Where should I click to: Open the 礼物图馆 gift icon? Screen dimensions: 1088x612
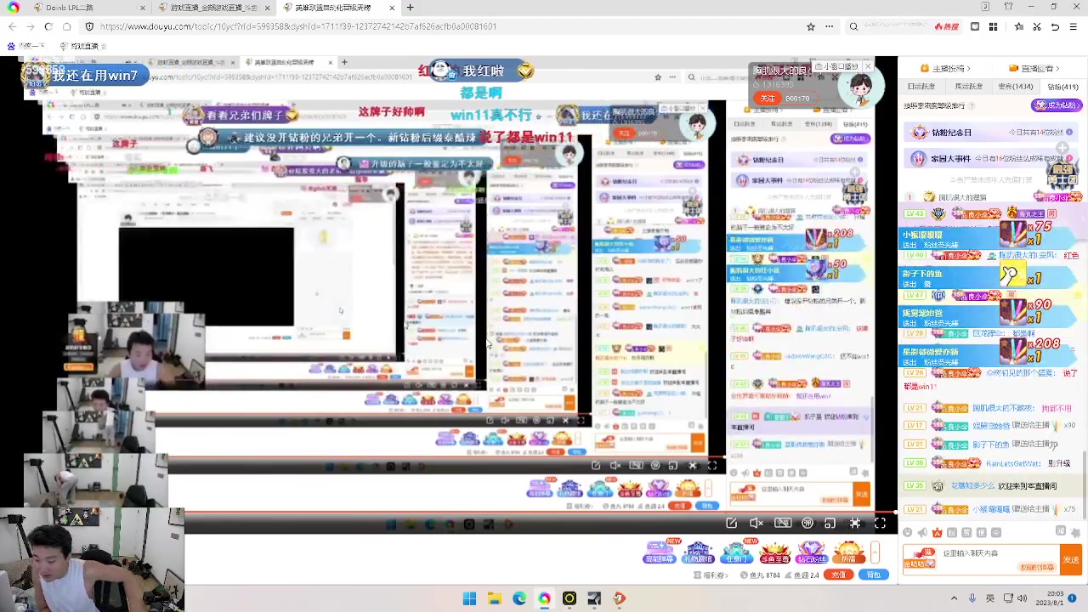698,553
